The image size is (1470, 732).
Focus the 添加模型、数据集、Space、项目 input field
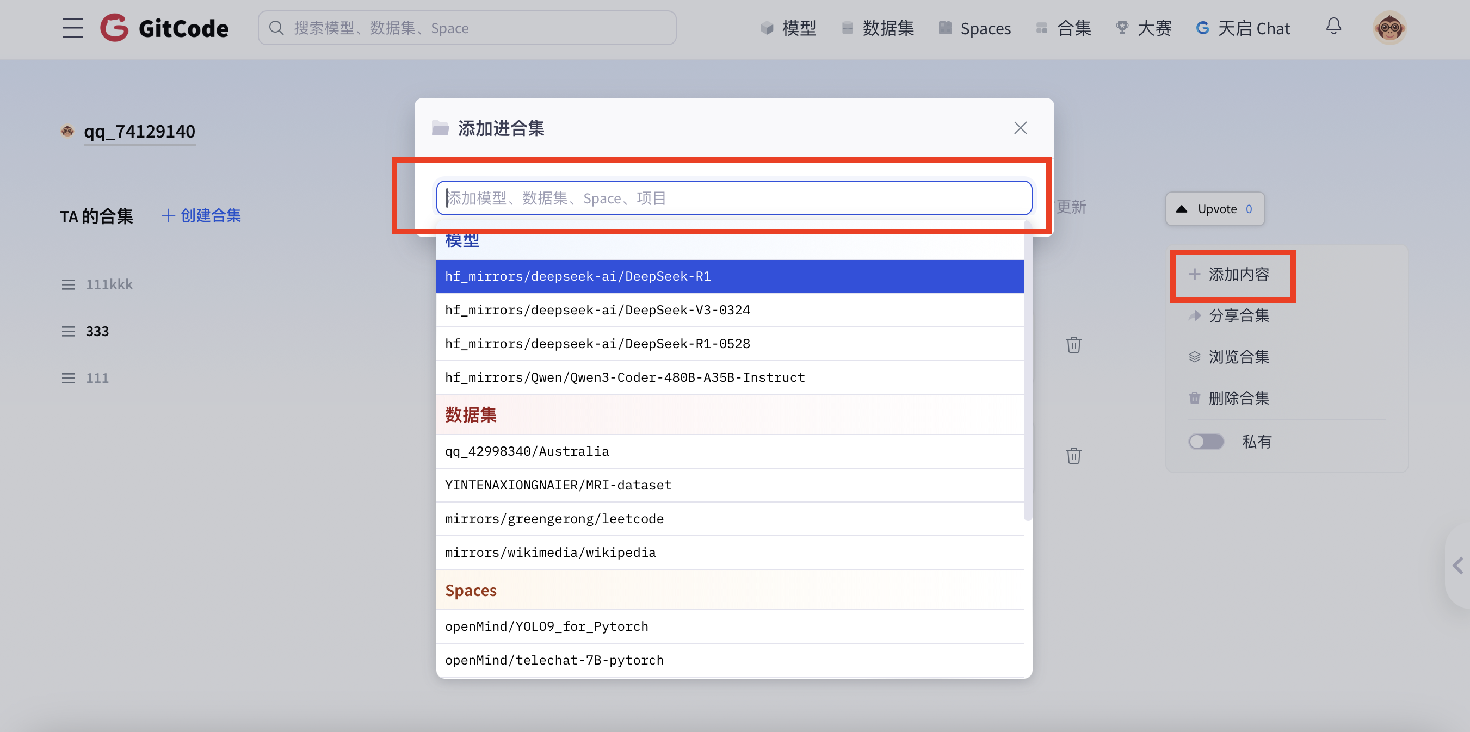[734, 198]
